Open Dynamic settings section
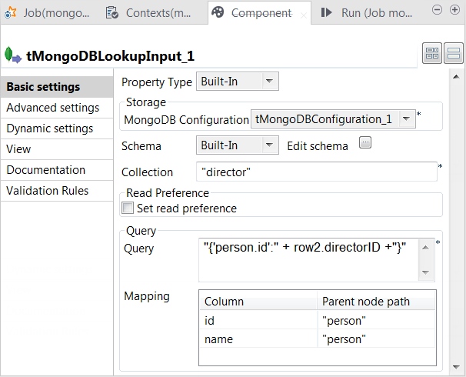Viewport: 466px width, 377px height. [x=50, y=128]
